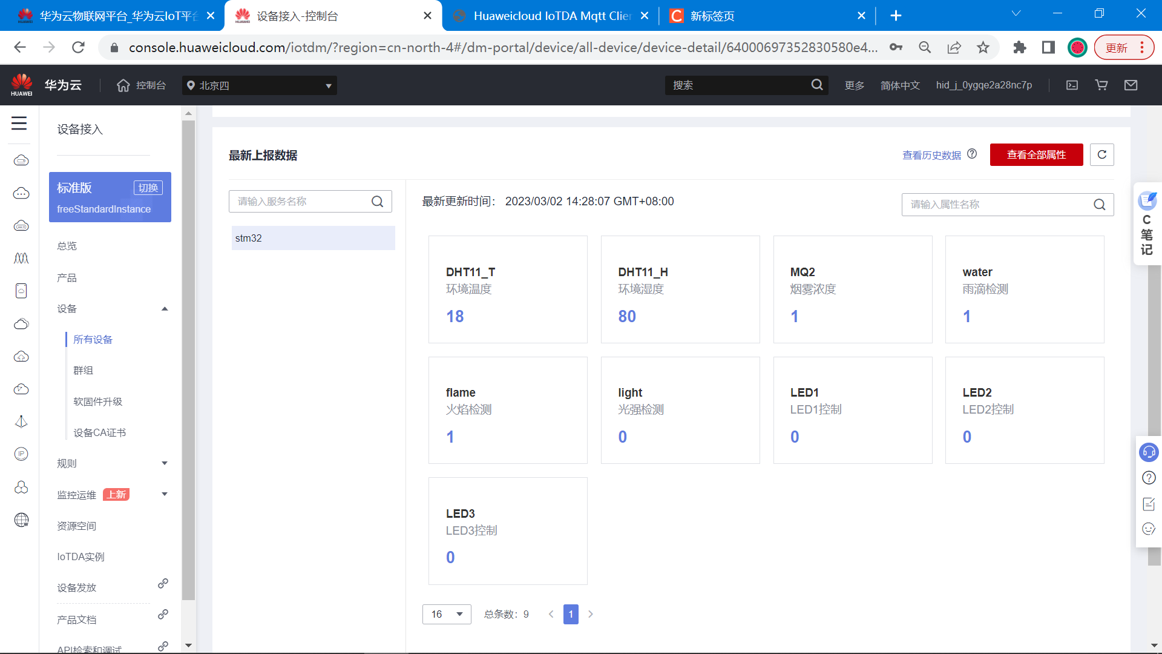
Task: Open the cloud shell terminal icon
Action: coord(1072,85)
